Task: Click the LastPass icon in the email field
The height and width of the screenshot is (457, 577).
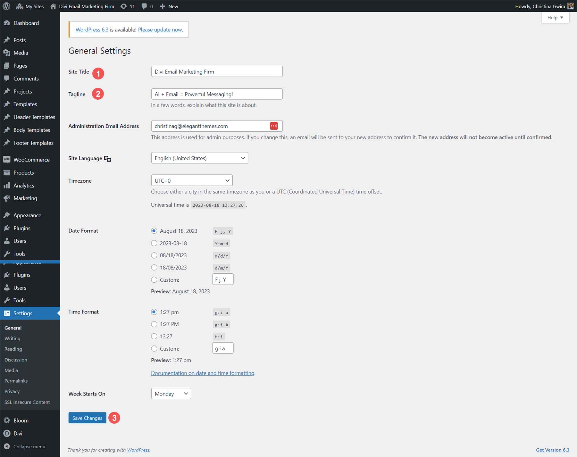Action: 274,126
